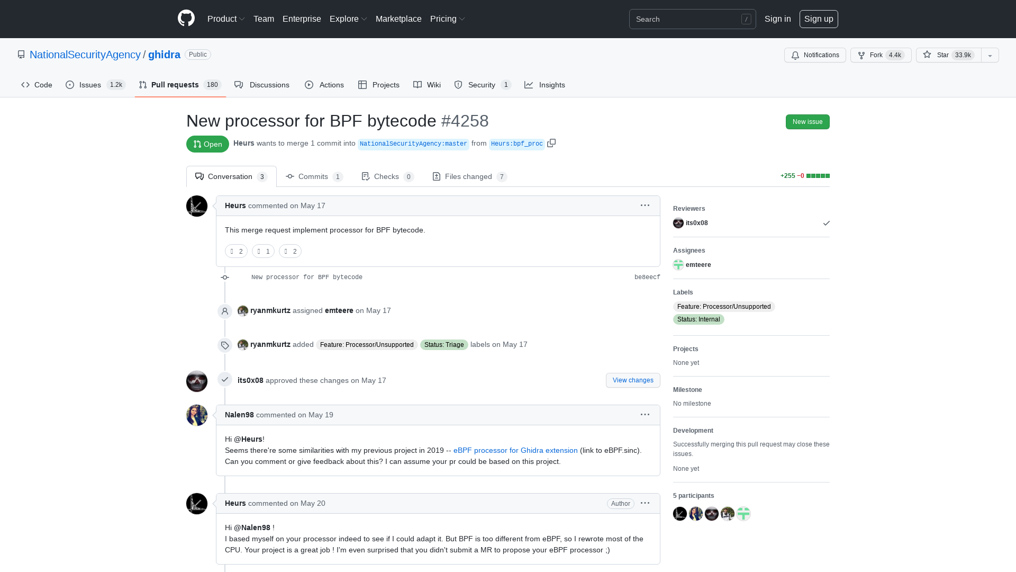The width and height of the screenshot is (1016, 572).
Task: Click its0x08 avatar beside approval event
Action: [x=197, y=381]
